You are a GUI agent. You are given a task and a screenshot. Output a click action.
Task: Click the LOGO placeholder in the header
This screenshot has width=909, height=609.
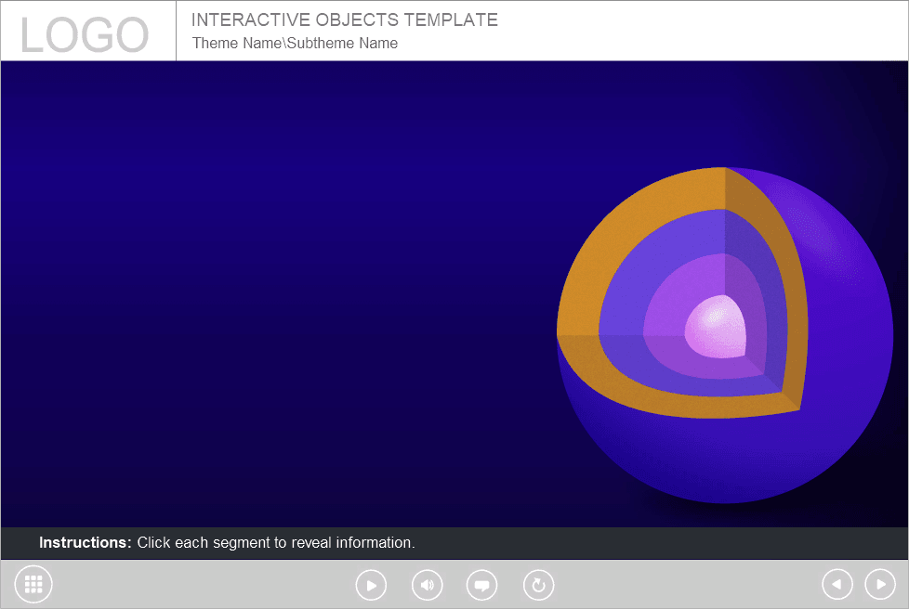click(x=85, y=35)
